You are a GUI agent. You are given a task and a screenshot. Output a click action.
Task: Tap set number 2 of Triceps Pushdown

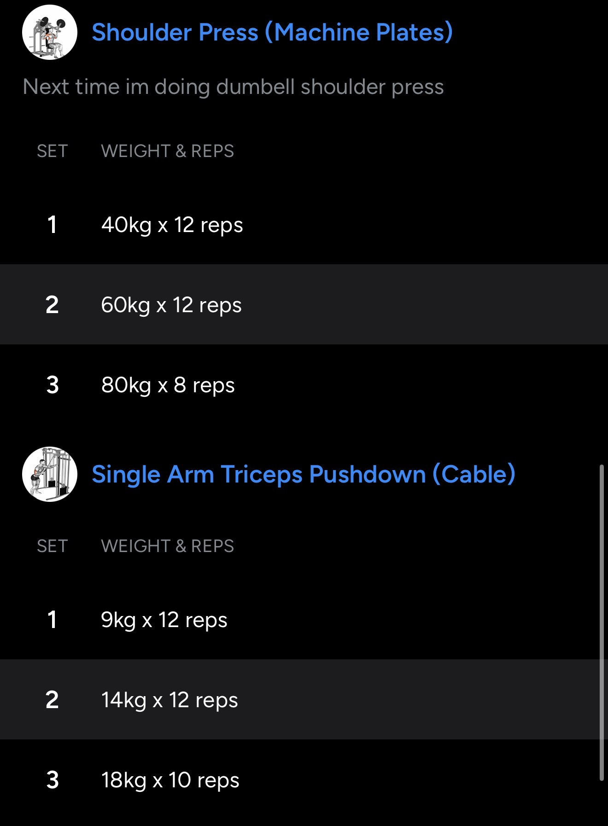tap(52, 700)
